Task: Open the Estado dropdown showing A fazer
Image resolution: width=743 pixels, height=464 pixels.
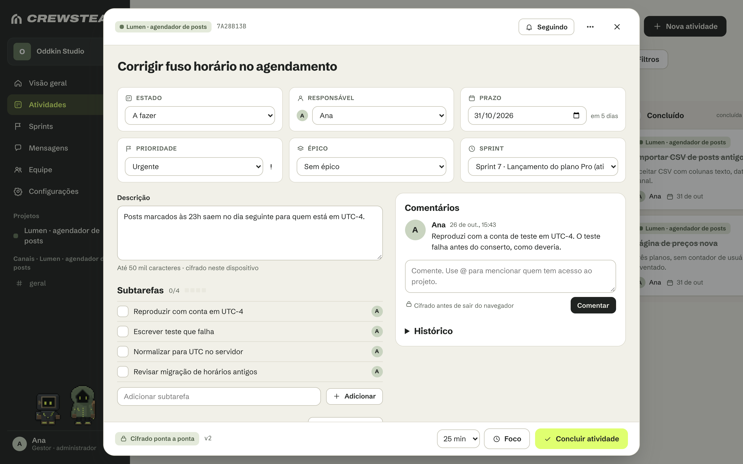Action: click(x=200, y=115)
